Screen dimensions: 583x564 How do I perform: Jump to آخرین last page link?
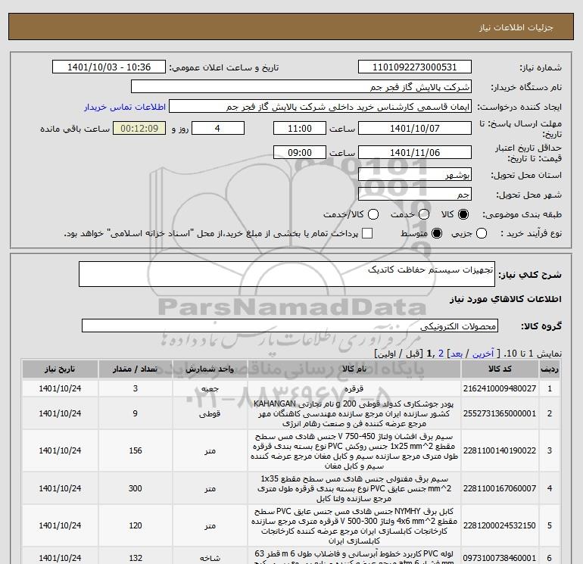(x=482, y=354)
